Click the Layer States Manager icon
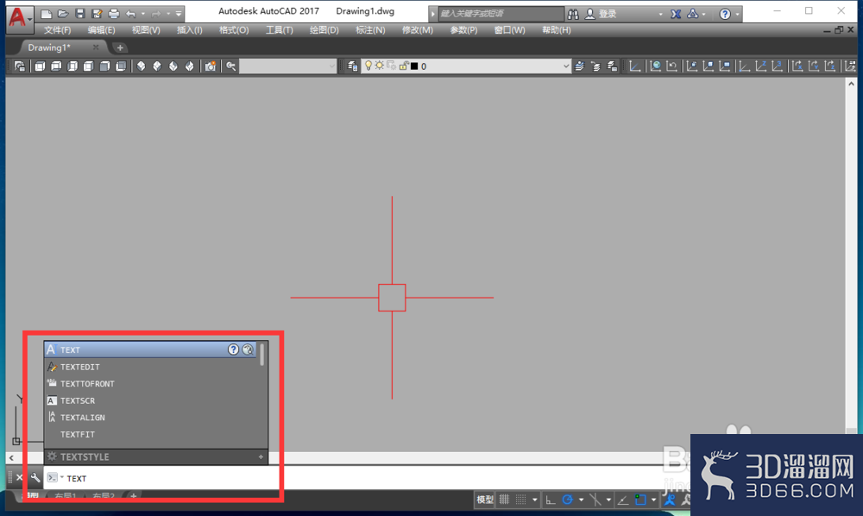The width and height of the screenshot is (863, 516). coord(612,66)
